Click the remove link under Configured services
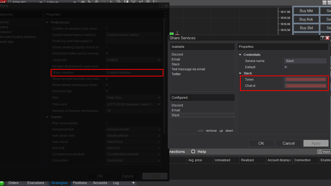 [x=211, y=131]
